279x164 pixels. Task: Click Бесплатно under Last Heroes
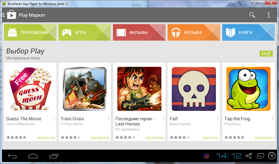click(155, 138)
